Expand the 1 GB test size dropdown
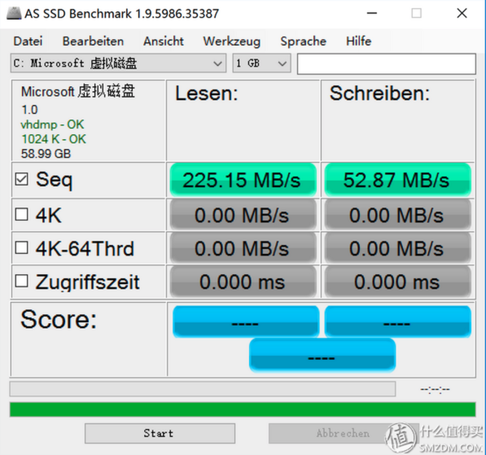 click(262, 63)
